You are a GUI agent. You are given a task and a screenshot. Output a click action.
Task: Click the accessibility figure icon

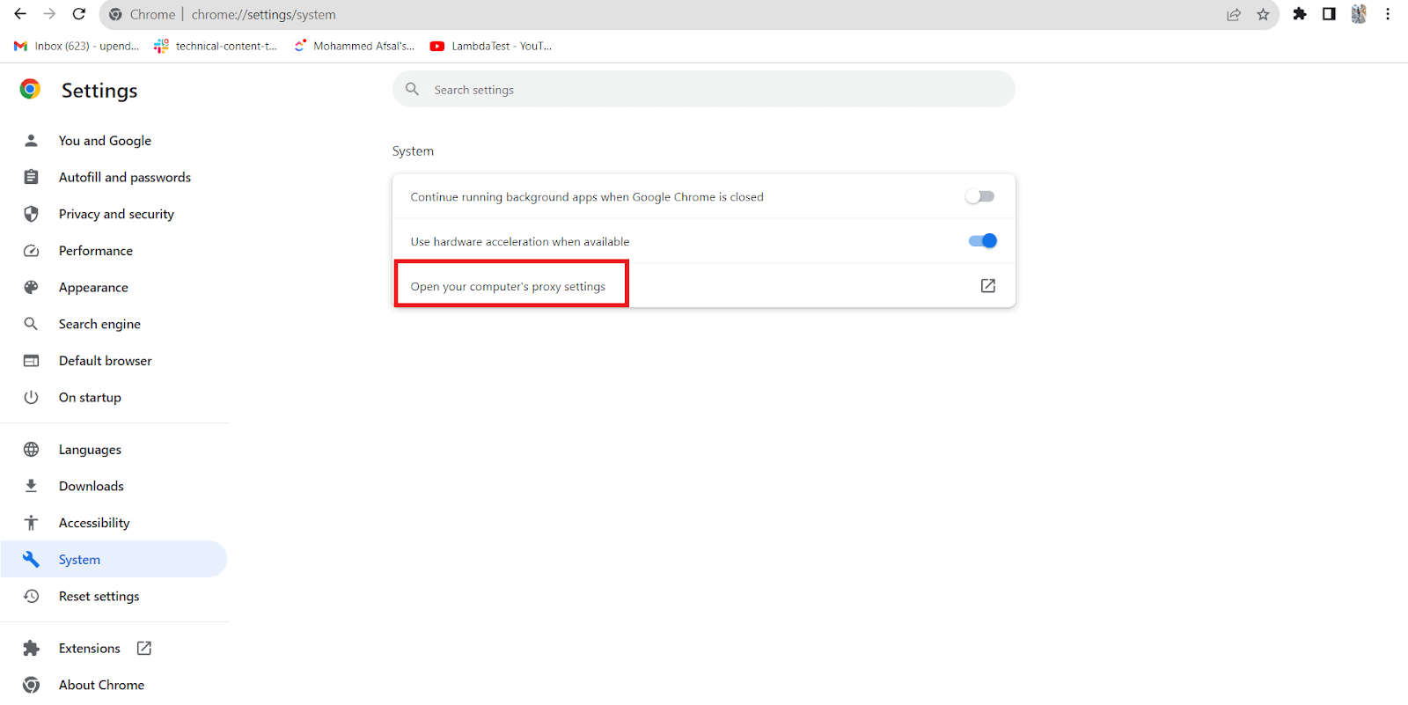tap(31, 523)
